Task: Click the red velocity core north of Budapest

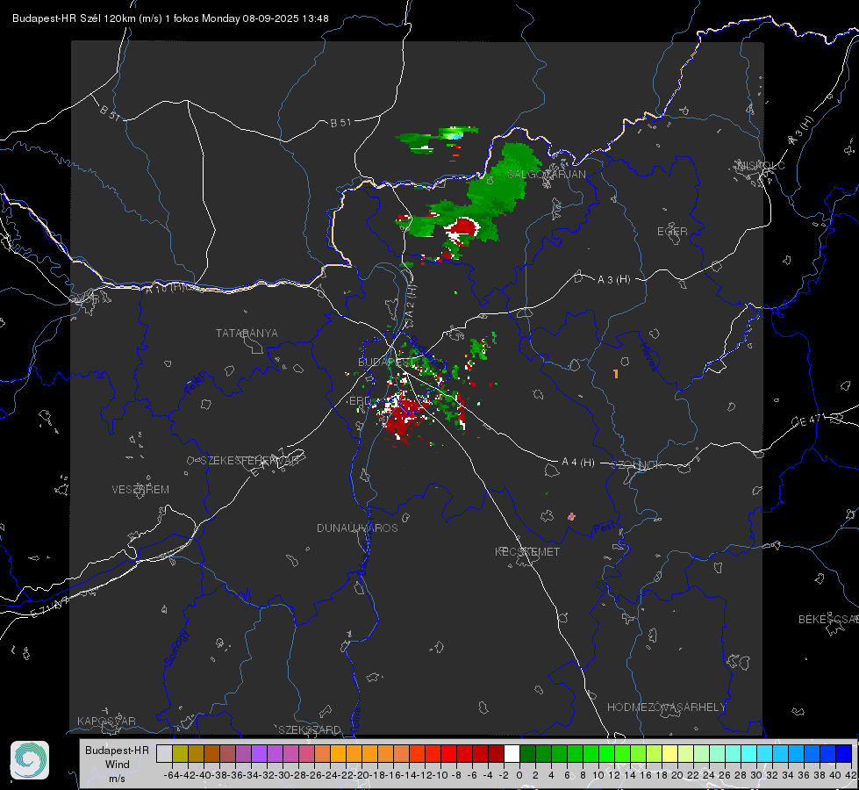Action: (x=464, y=227)
